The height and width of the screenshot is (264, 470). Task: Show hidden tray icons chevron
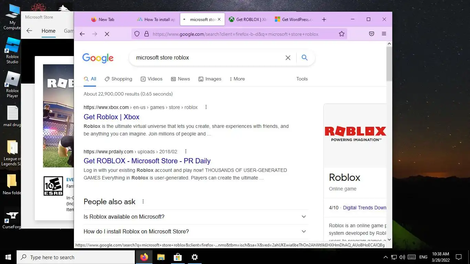385,257
